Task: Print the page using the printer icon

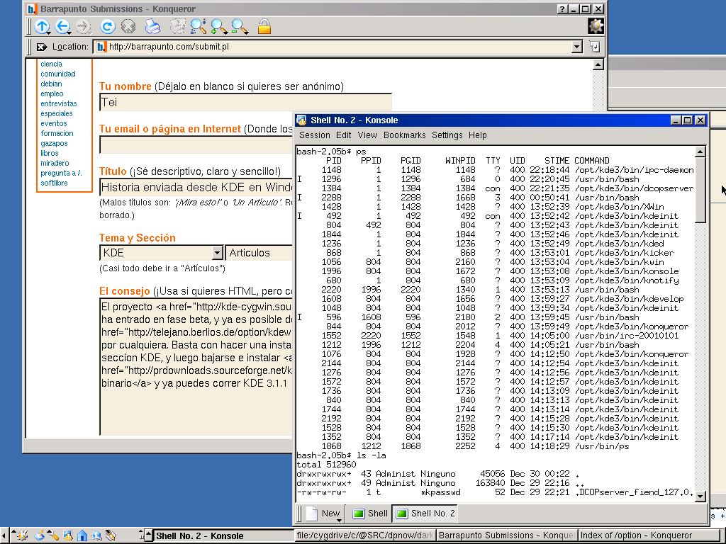Action: [152, 26]
